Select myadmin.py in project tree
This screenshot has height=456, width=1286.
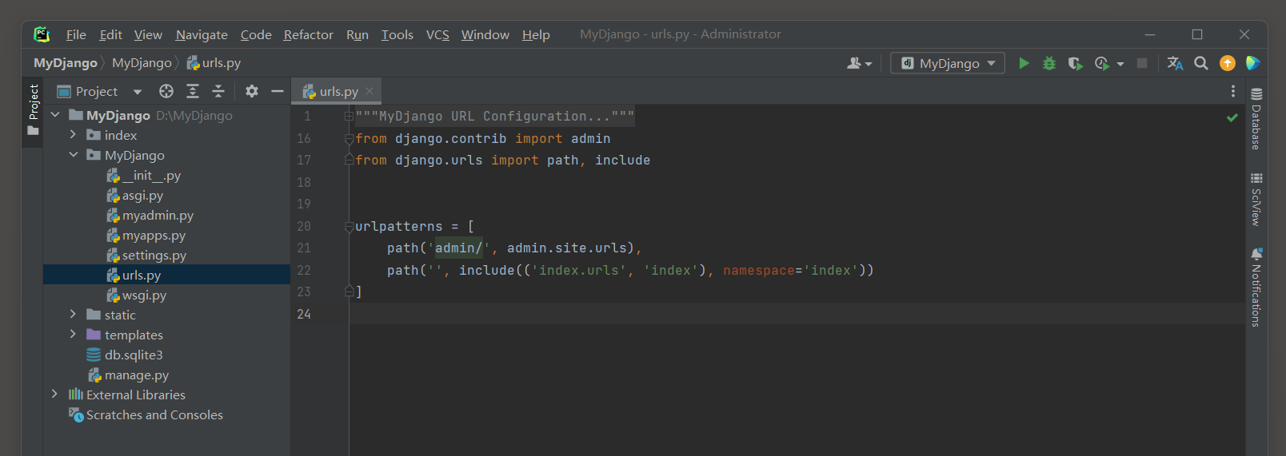(150, 215)
